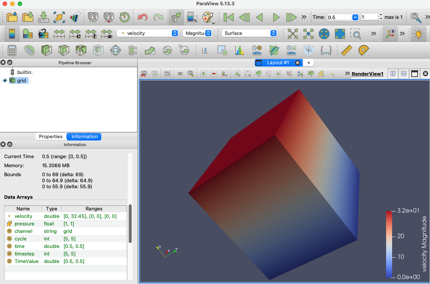This screenshot has width=430, height=284.
Task: Switch to the Information tab
Action: 84,136
